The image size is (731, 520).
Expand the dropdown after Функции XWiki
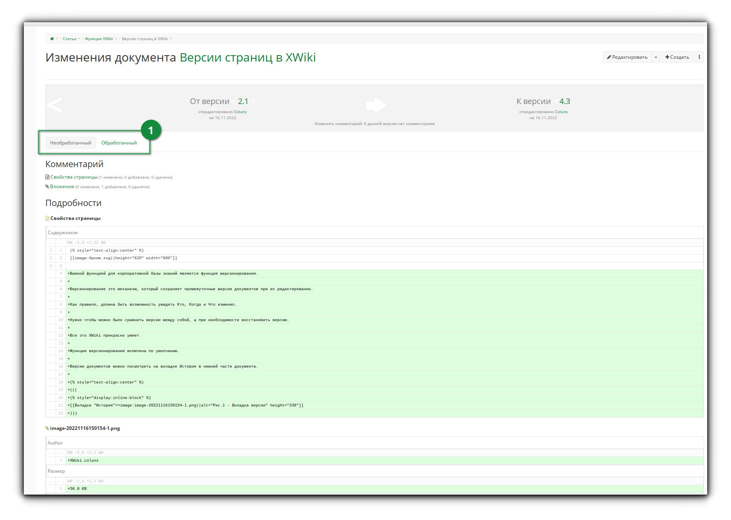point(116,39)
